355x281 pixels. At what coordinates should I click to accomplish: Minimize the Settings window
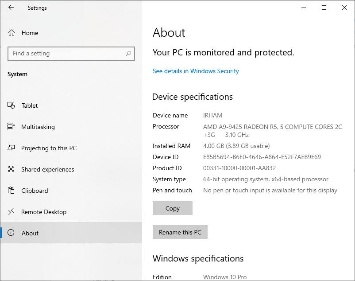(304, 8)
